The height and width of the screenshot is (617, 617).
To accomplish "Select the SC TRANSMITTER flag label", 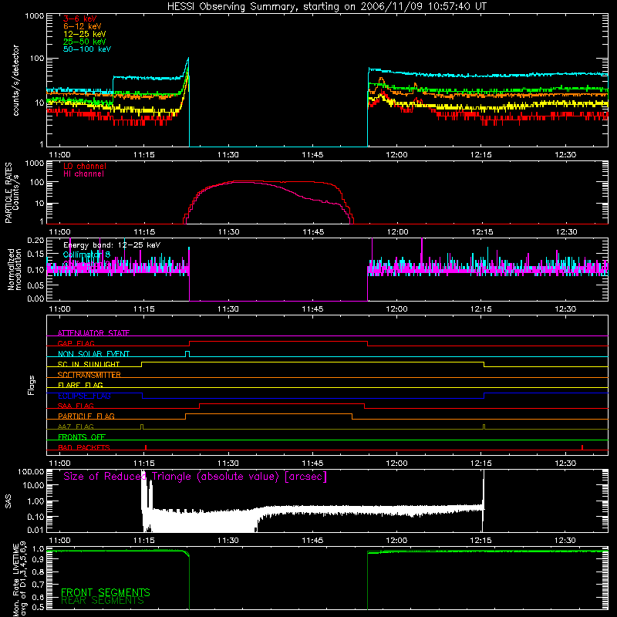I will [89, 375].
